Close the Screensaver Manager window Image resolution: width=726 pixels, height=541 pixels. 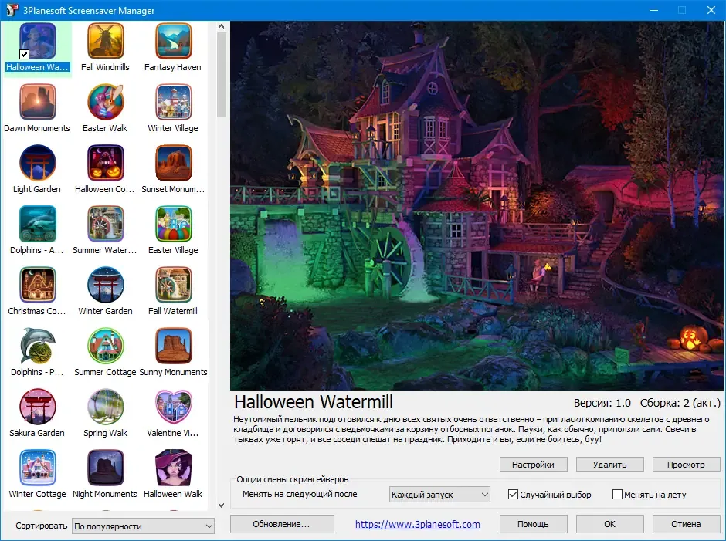coord(711,10)
